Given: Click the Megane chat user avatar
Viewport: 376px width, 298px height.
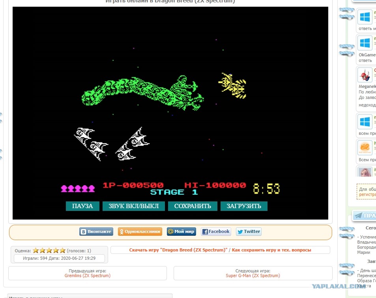Looking at the screenshot, I should (x=365, y=75).
